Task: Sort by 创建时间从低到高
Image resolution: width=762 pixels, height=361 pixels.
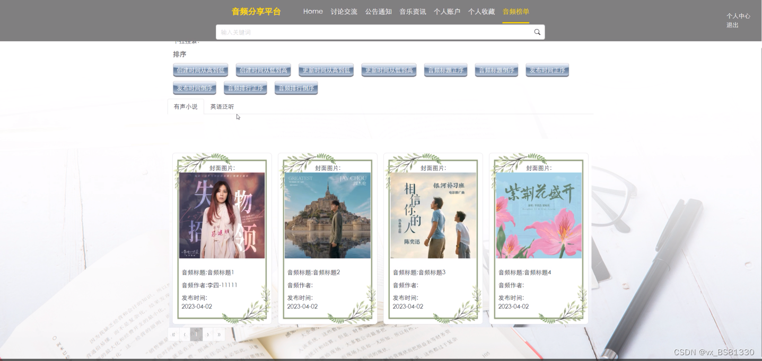Action: click(x=264, y=70)
